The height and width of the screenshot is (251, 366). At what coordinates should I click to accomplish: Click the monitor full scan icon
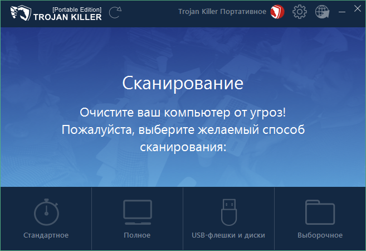[138, 212]
